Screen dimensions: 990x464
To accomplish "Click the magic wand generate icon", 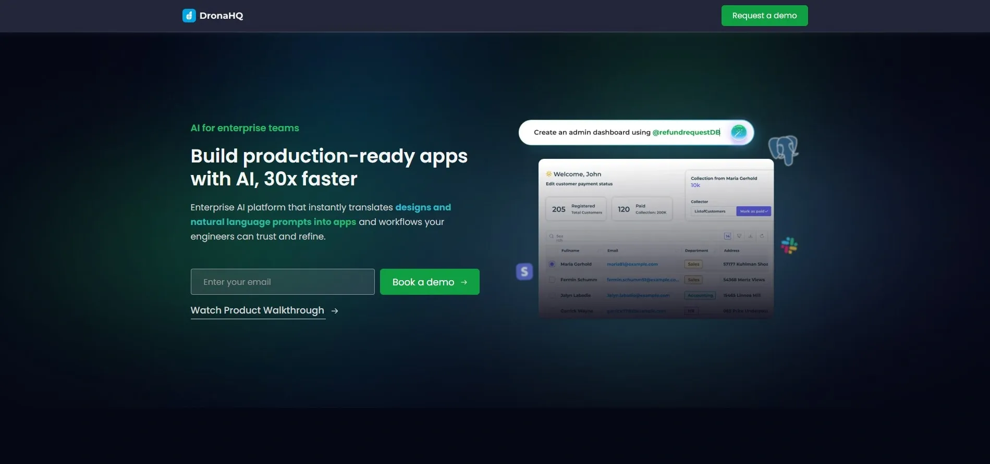I will [x=738, y=132].
